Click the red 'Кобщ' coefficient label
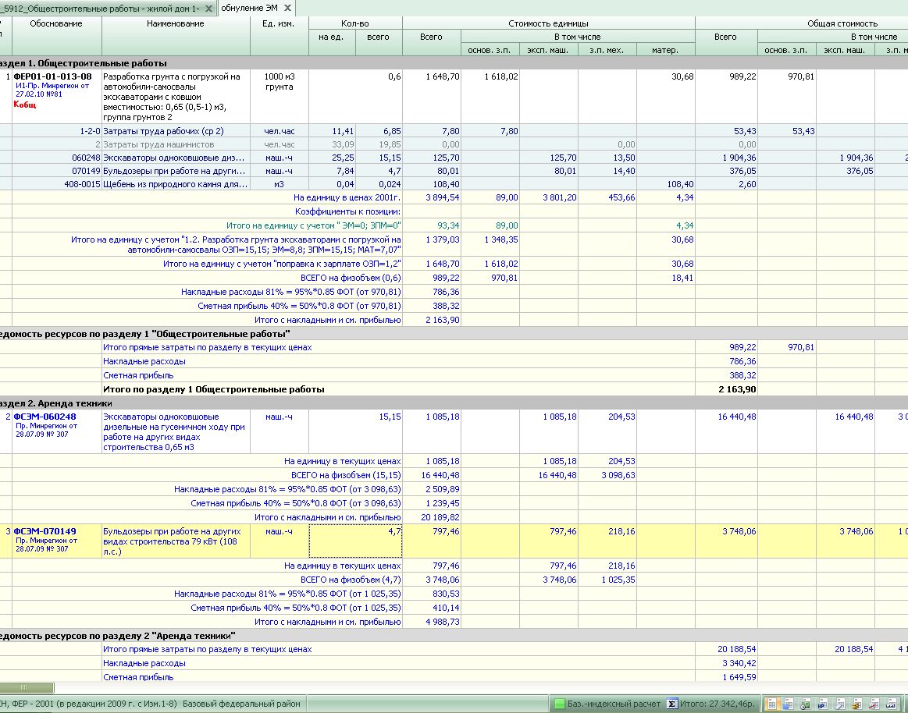908x713 pixels. (25, 105)
